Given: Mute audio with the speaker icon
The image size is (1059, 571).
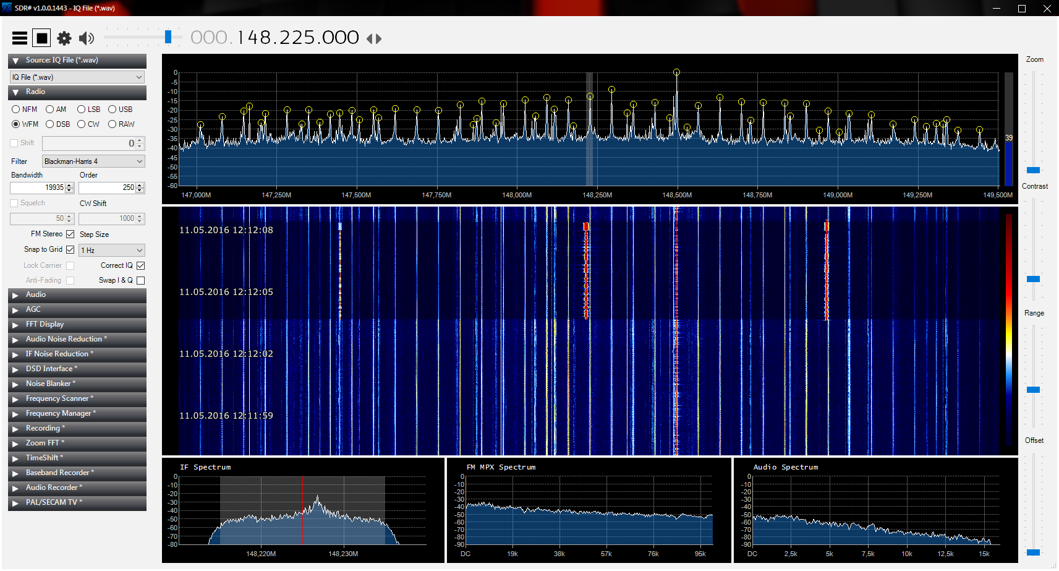Looking at the screenshot, I should tap(87, 38).
